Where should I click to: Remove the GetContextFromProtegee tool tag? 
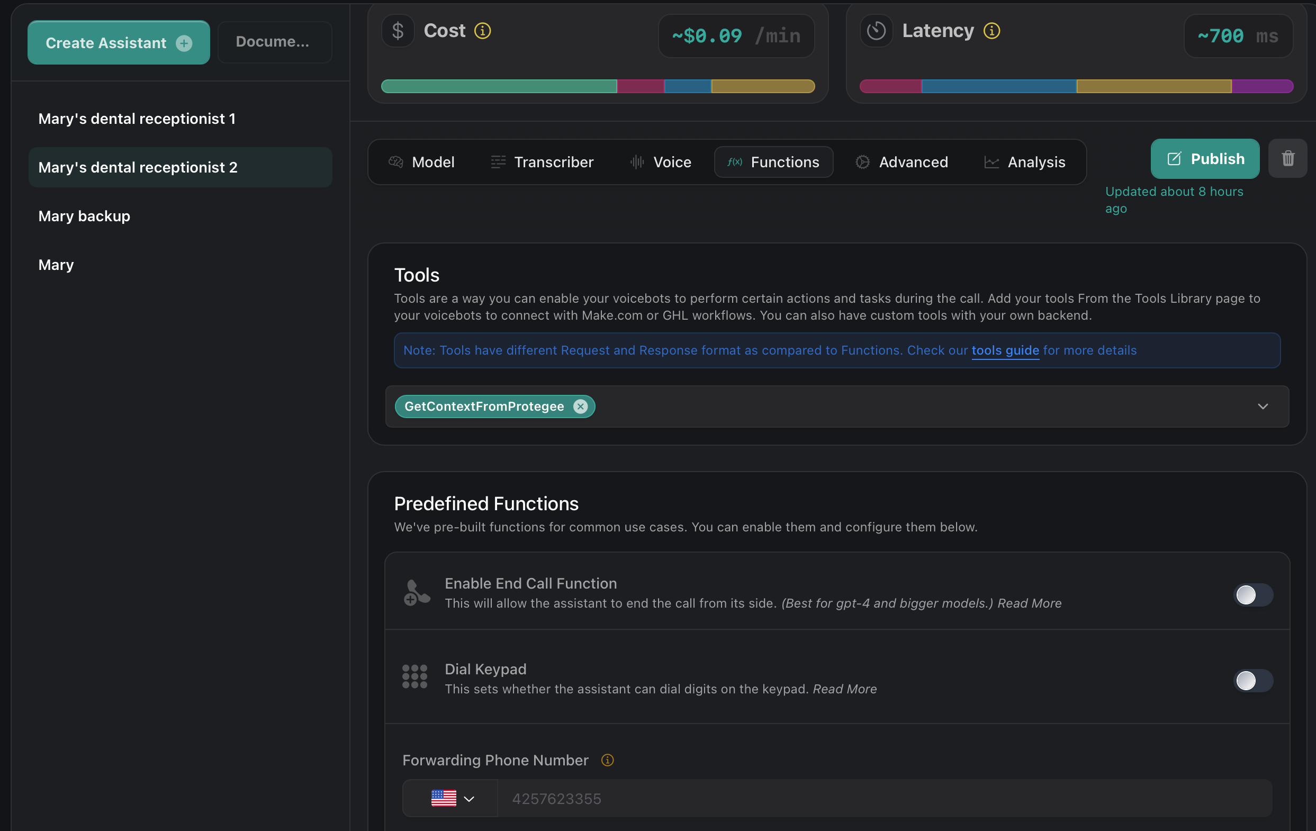tap(580, 407)
